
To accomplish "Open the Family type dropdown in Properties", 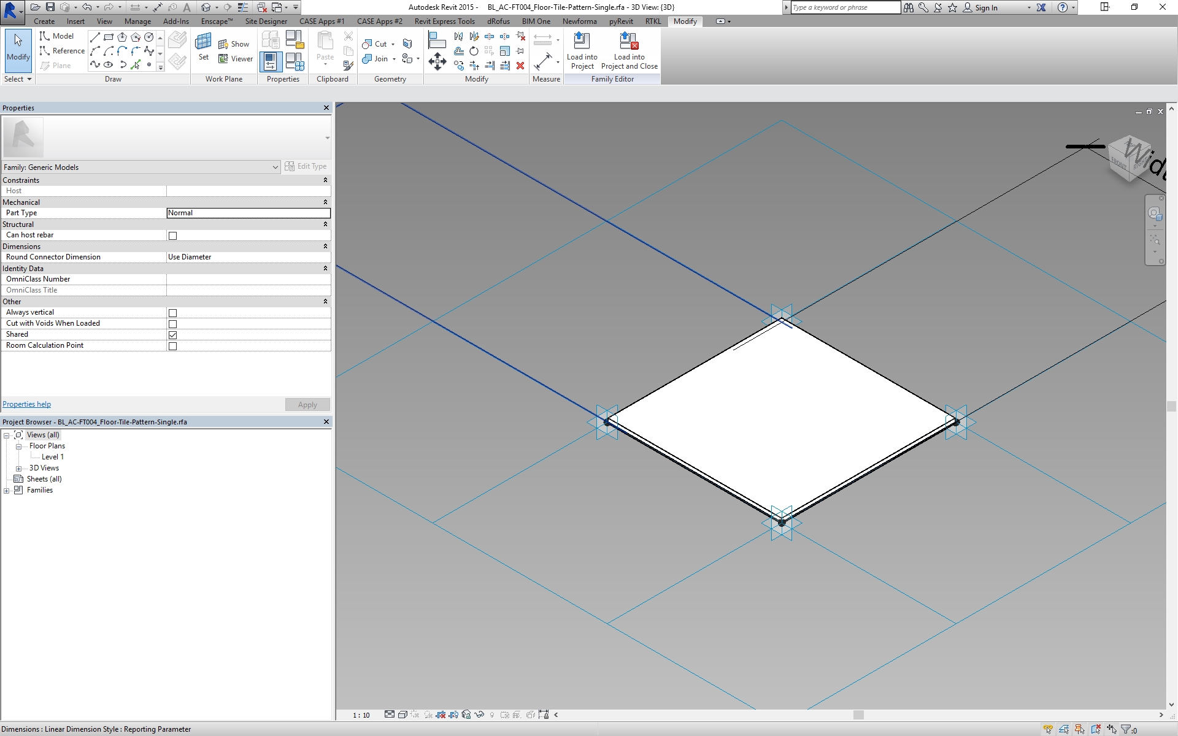I will (275, 167).
